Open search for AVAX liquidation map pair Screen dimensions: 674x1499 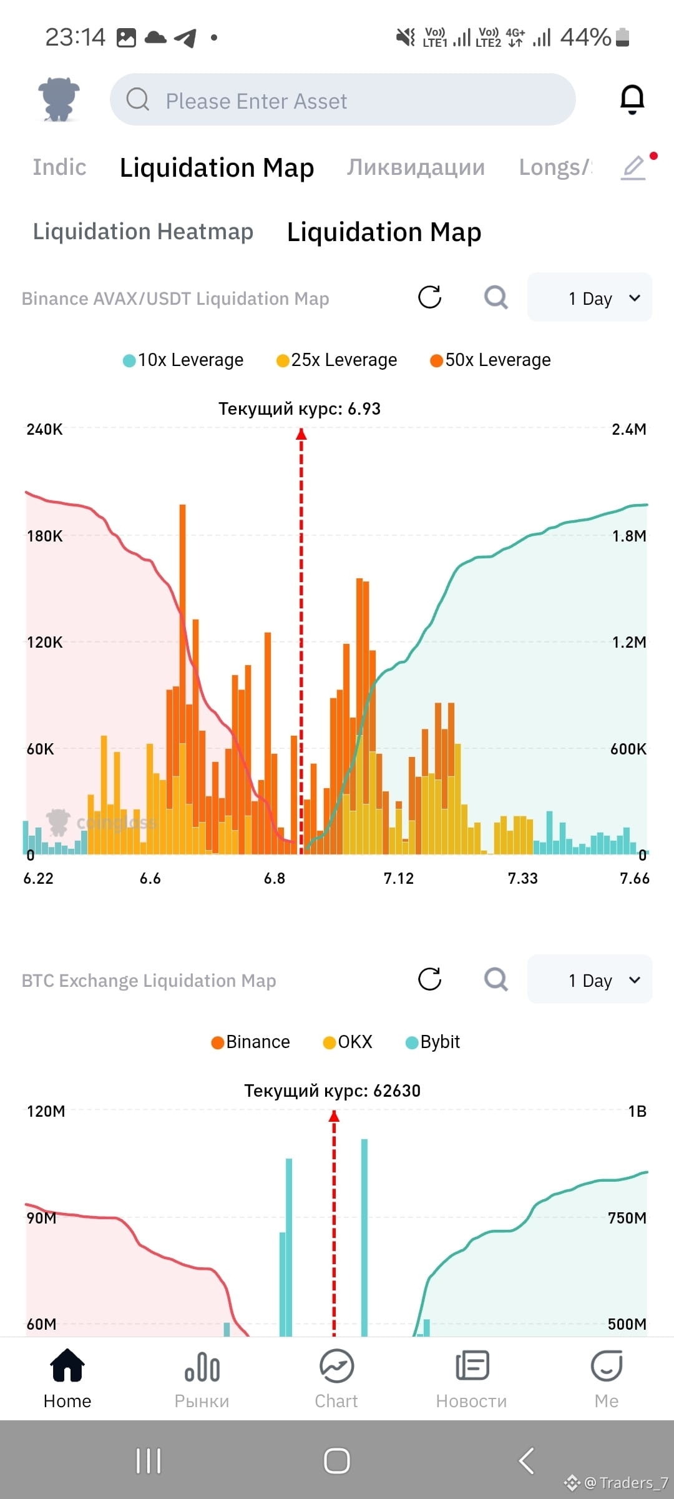pos(496,297)
